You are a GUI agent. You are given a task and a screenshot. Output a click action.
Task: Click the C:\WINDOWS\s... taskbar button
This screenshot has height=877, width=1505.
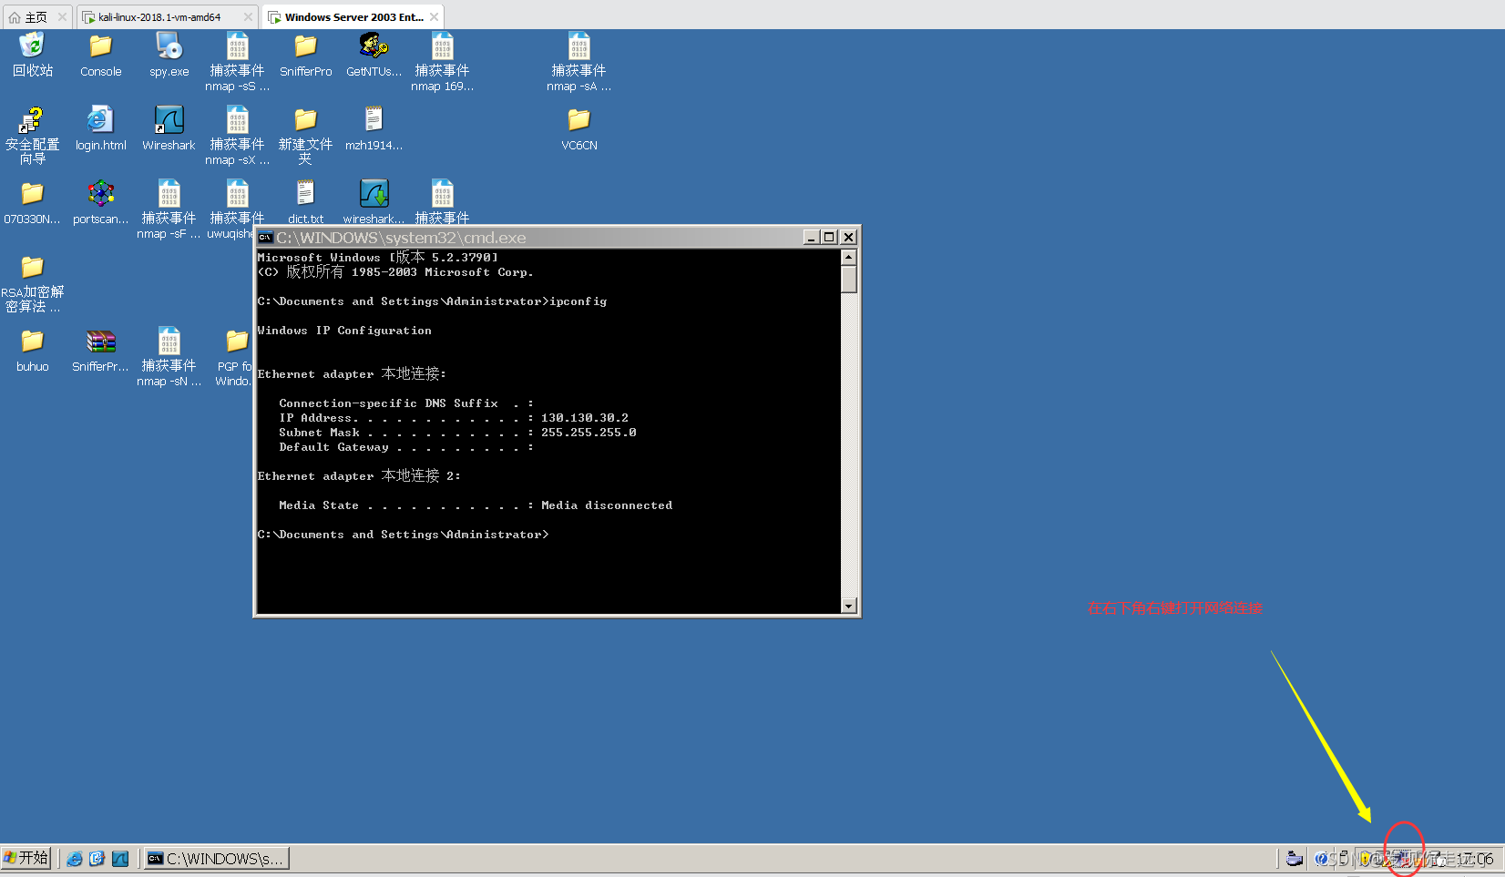tap(216, 859)
